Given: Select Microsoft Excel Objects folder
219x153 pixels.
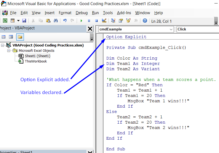Looking at the screenshot, I should coord(36,50).
